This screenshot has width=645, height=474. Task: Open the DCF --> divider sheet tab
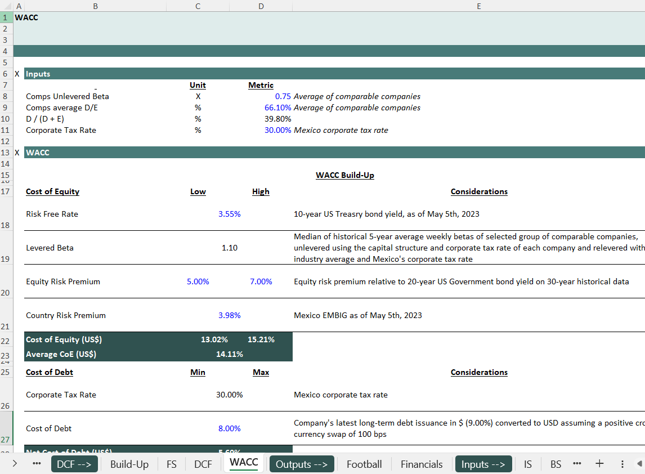74,464
